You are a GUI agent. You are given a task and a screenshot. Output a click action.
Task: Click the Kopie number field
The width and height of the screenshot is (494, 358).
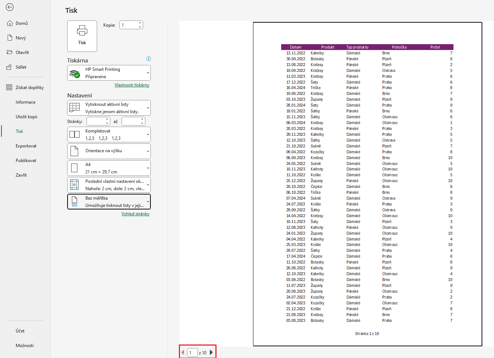coord(129,25)
